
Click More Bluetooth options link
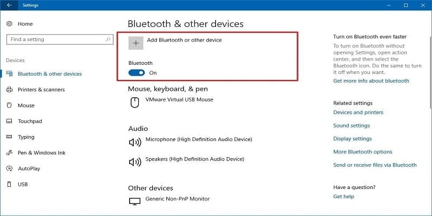[x=362, y=152]
